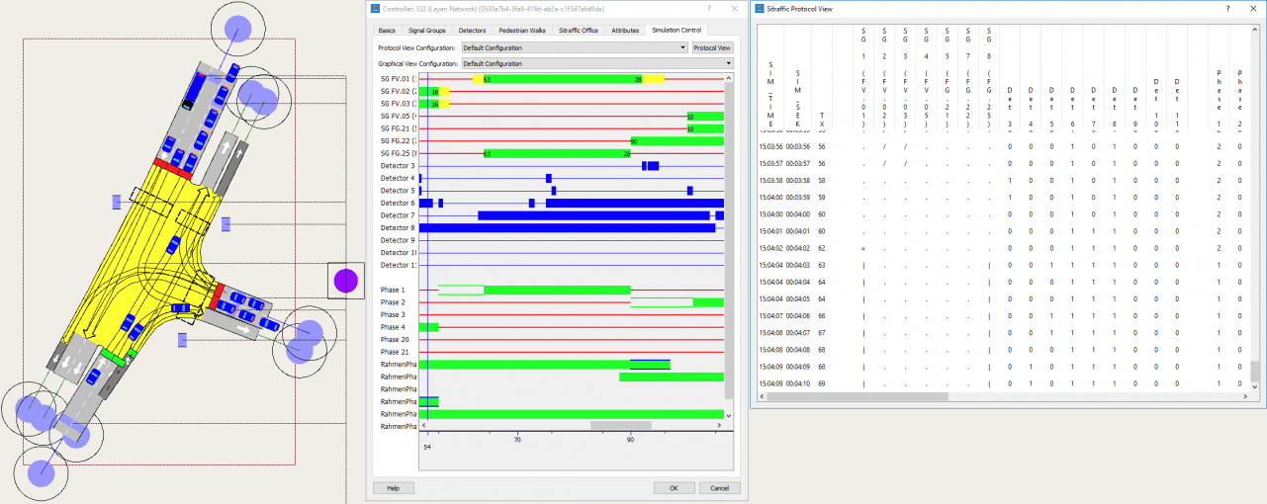Select the Phase 20 row label
Image resolution: width=1267 pixels, height=504 pixels.
tap(395, 339)
